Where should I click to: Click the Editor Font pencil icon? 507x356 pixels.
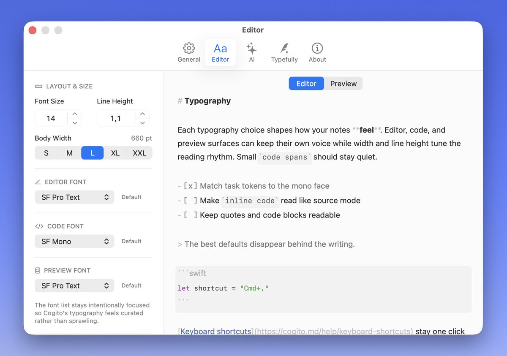coord(38,182)
